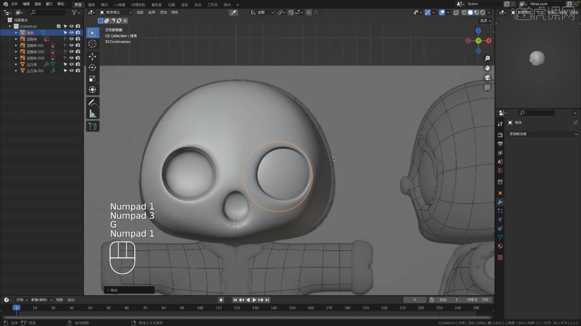Activate the 3D Cursor tool
The image size is (581, 326).
pyautogui.click(x=93, y=44)
